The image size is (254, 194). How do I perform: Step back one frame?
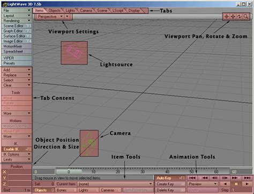pos(215,178)
